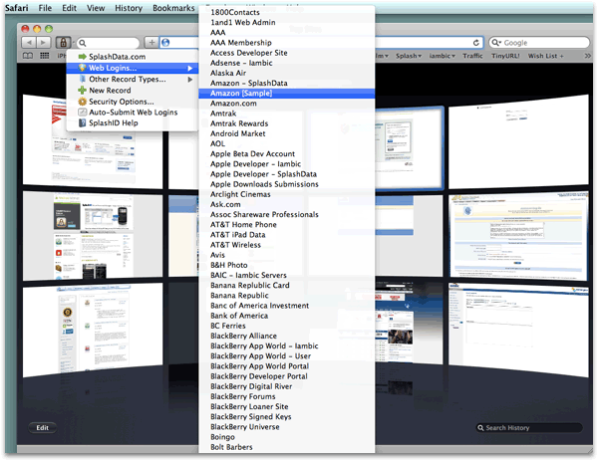
Task: Open the Edit menu in menu bar
Action: (x=70, y=8)
